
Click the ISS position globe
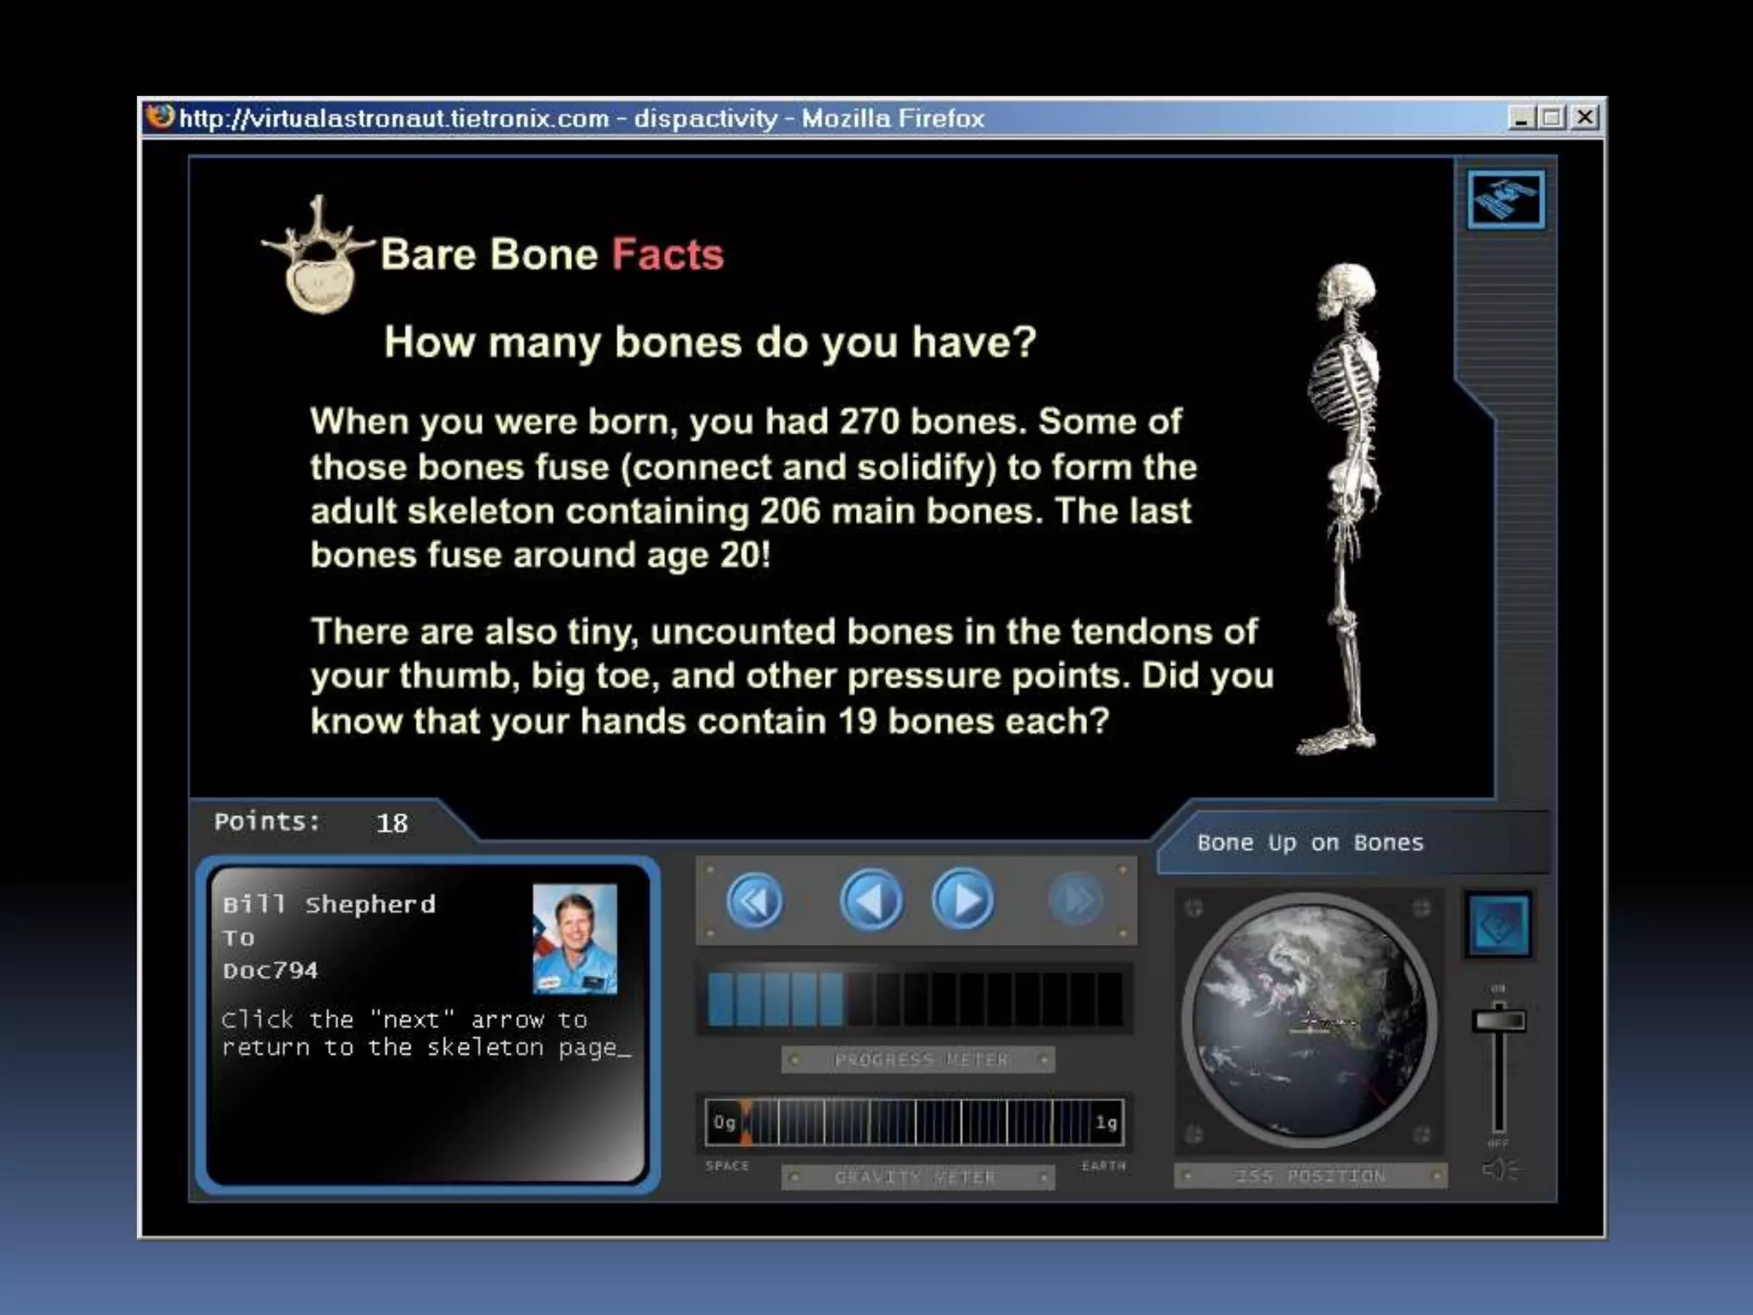pyautogui.click(x=1310, y=1020)
